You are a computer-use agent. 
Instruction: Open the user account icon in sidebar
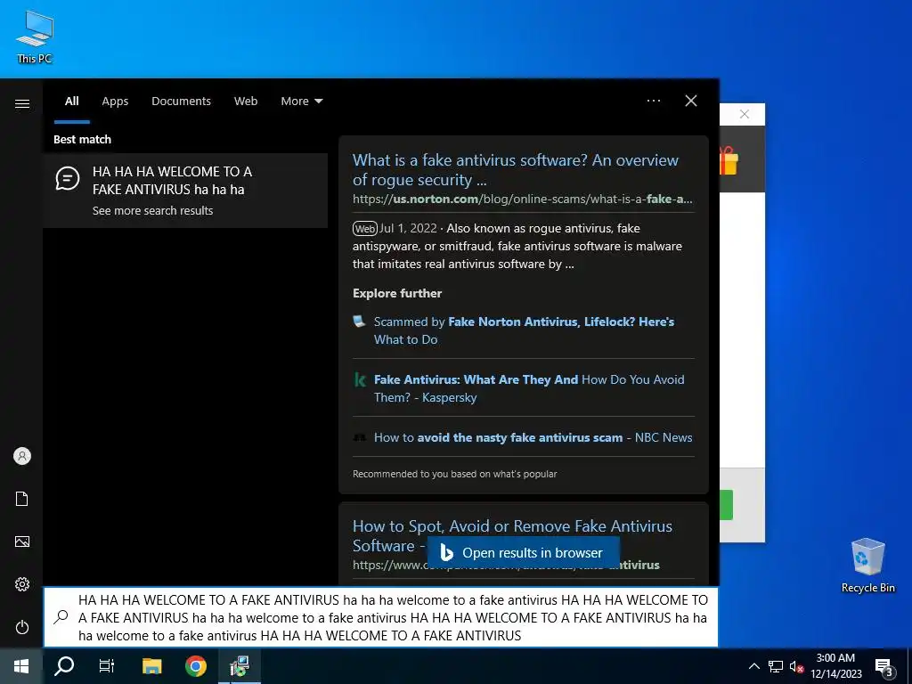(x=22, y=456)
